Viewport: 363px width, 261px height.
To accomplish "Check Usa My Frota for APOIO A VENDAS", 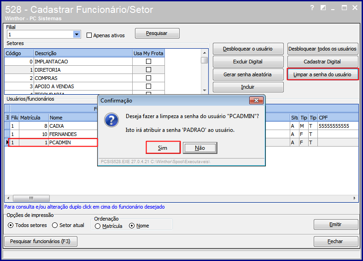I will pos(149,86).
